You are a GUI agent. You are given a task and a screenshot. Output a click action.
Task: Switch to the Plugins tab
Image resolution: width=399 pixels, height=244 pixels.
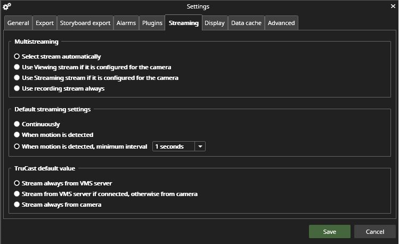pos(152,23)
